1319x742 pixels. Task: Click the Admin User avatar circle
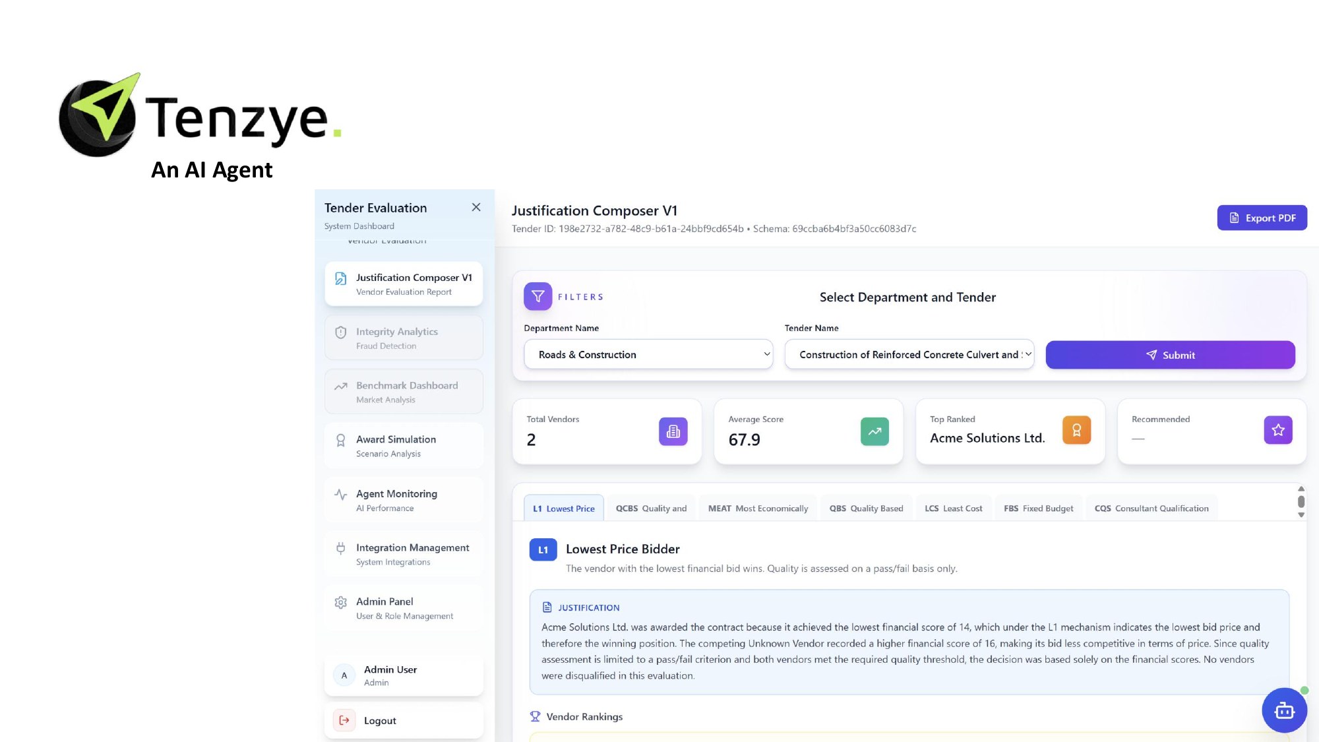[x=344, y=675]
